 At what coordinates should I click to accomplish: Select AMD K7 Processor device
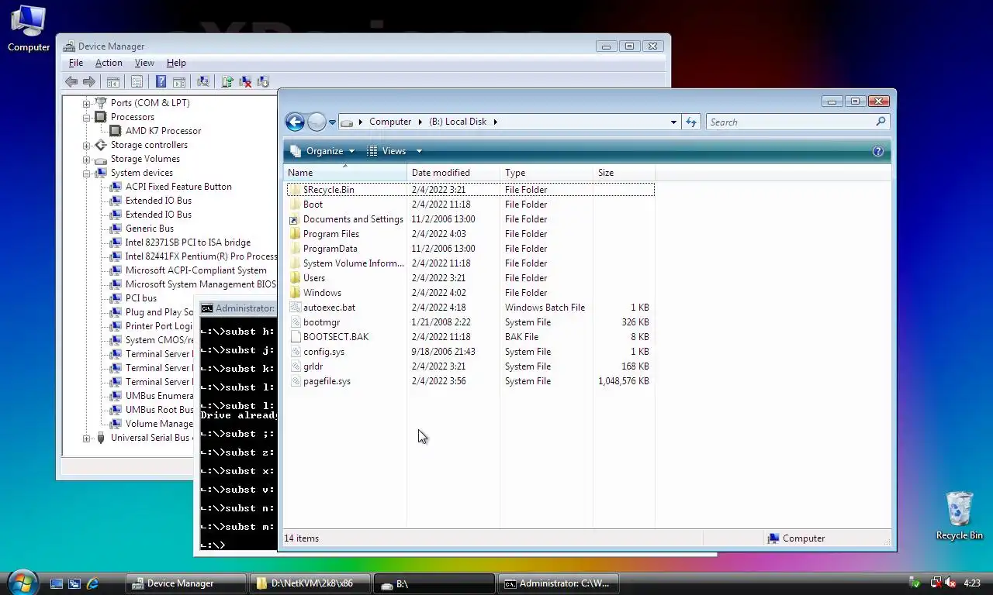click(163, 131)
